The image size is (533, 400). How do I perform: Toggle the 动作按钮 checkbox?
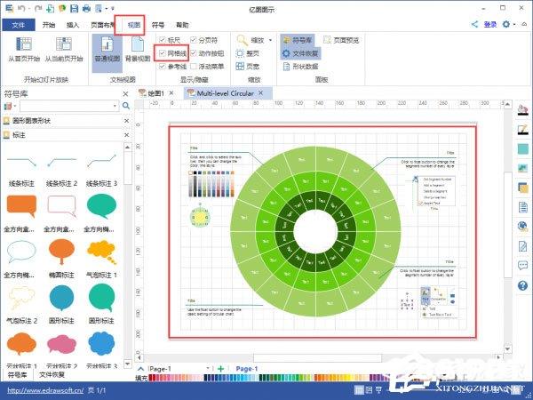point(194,53)
